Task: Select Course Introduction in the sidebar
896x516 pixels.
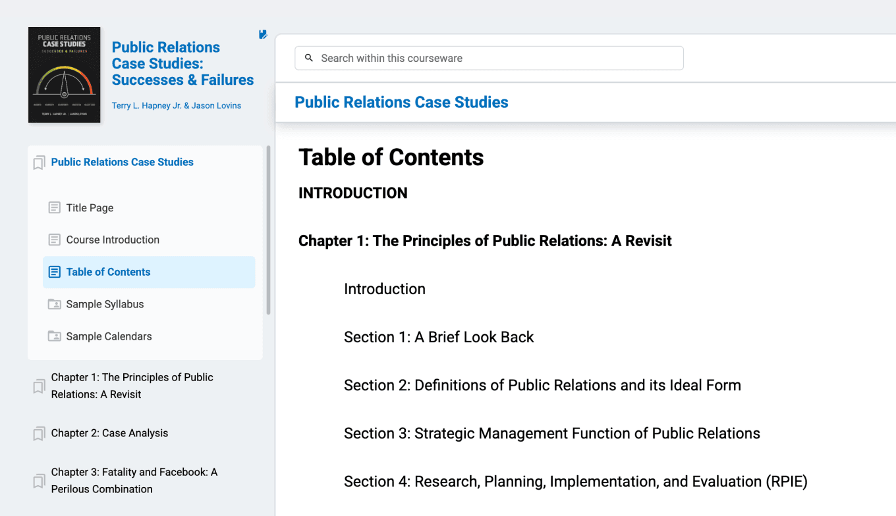Action: point(113,240)
